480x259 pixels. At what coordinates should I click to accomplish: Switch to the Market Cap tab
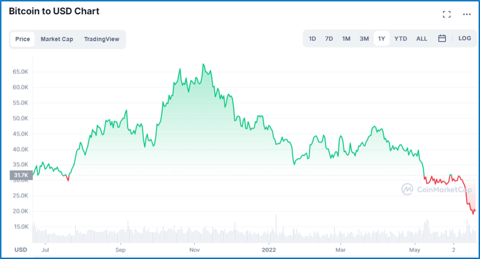tap(57, 39)
